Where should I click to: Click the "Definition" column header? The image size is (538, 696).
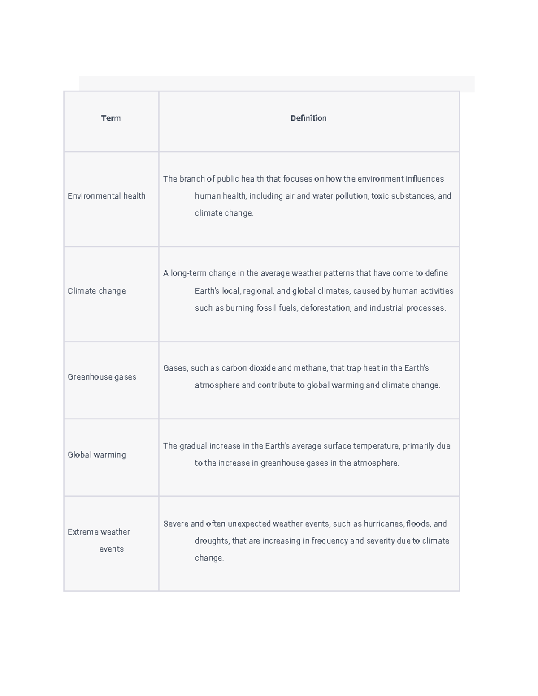point(308,118)
